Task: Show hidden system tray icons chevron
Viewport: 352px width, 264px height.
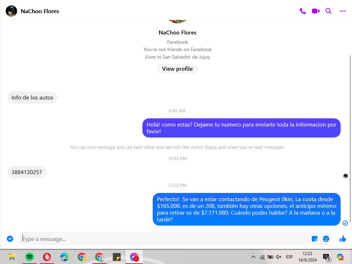Action: (253, 257)
